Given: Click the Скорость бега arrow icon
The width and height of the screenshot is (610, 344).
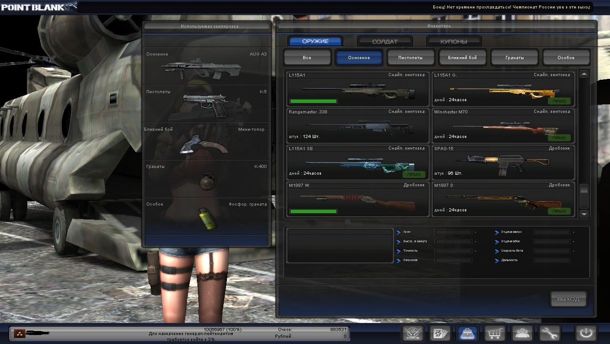Looking at the screenshot, I should [x=497, y=251].
